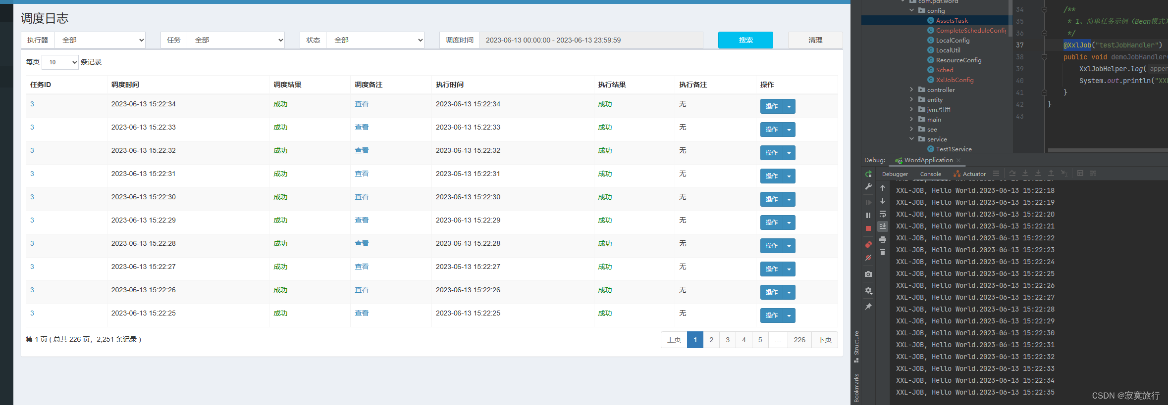Viewport: 1168px width, 405px height.
Task: Click Trace Current Stream Chain icon
Action: click(x=1093, y=174)
